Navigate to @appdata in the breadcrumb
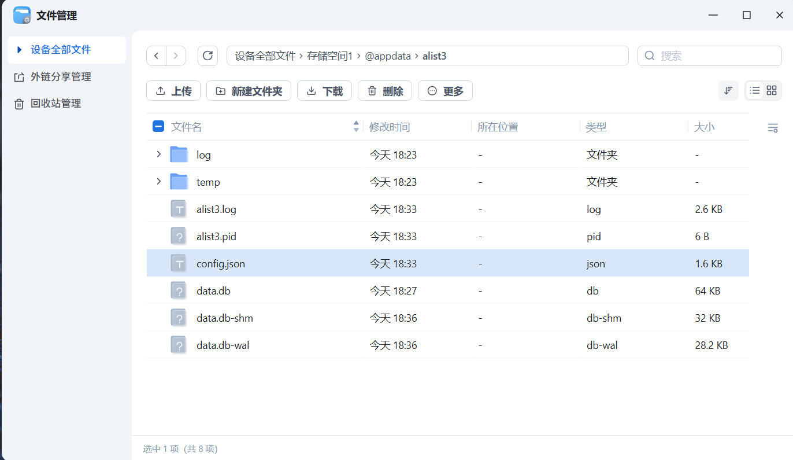 [387, 56]
